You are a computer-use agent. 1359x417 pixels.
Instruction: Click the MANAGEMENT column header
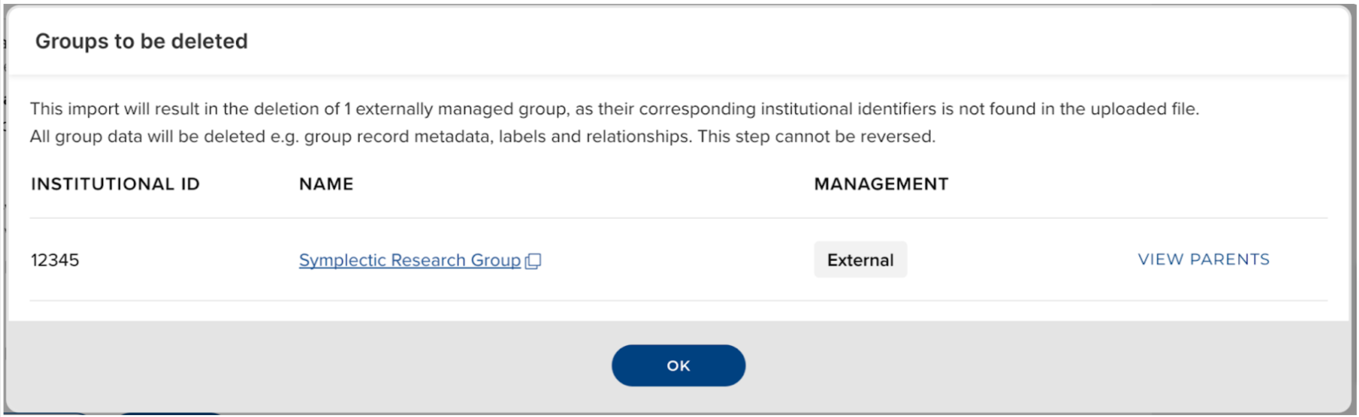(x=881, y=184)
